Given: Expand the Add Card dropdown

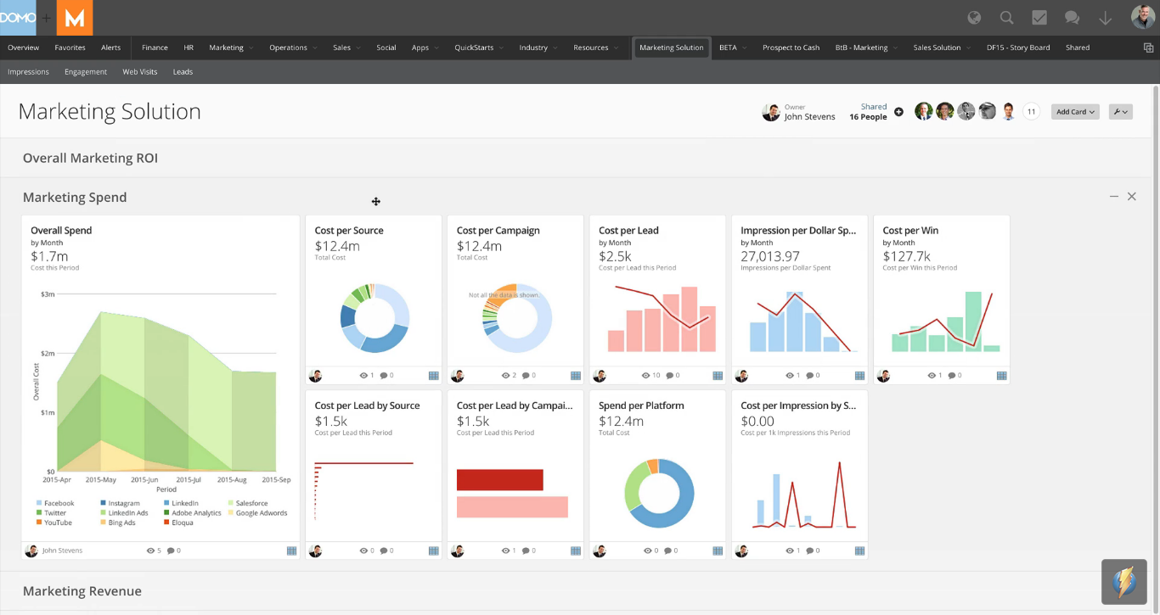Looking at the screenshot, I should (1075, 112).
